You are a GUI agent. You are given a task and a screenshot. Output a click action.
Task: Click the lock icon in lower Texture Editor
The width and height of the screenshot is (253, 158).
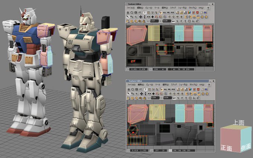pyautogui.click(x=129, y=89)
